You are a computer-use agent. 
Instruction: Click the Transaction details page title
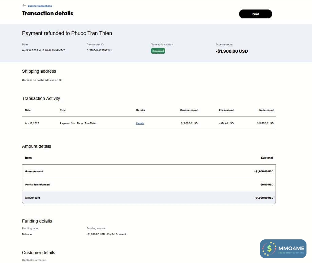click(48, 13)
